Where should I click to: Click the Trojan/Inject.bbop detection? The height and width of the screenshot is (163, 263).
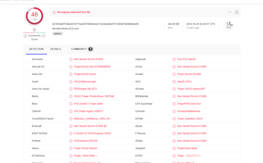pyautogui.click(x=187, y=148)
